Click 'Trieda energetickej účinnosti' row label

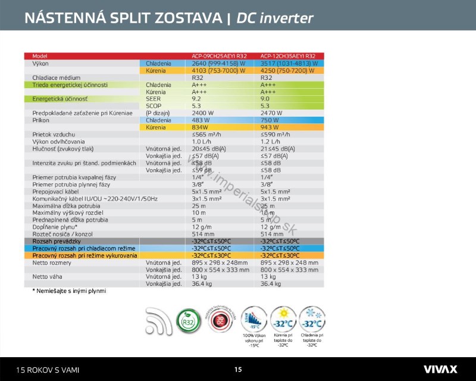coord(70,85)
